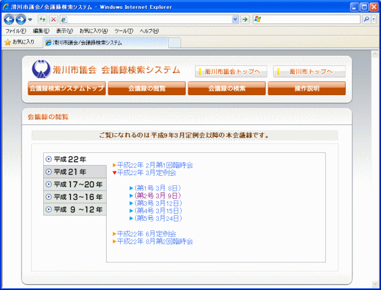The height and width of the screenshot is (290, 381).
Task: Open the ヘルプ(H) menu
Action: (x=149, y=31)
